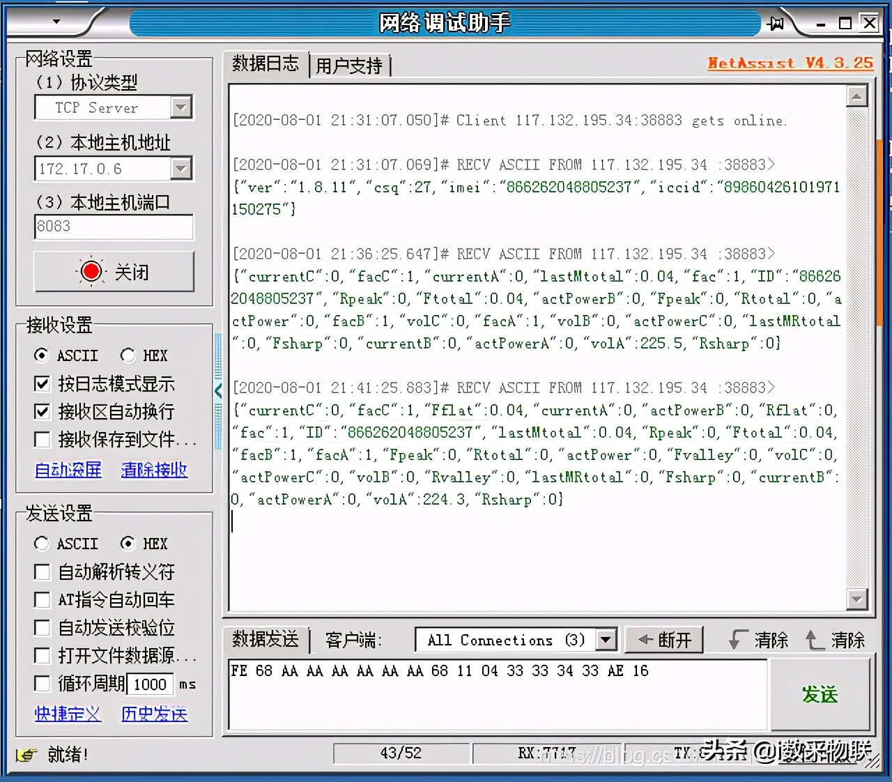Open the local host address 172.17.0.6 dropdown
892x782 pixels.
[x=181, y=169]
